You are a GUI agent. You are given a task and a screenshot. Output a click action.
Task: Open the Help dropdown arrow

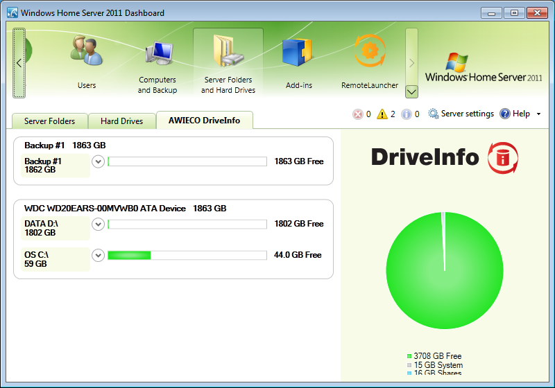[x=539, y=114]
